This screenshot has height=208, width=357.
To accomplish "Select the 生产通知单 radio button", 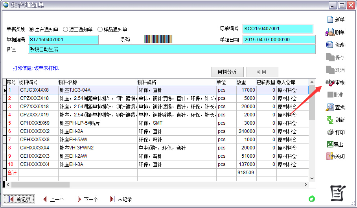I will pos(31,29).
